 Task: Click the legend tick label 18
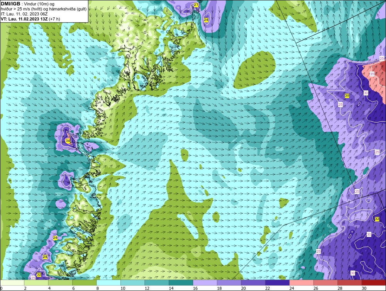tap(219, 288)
